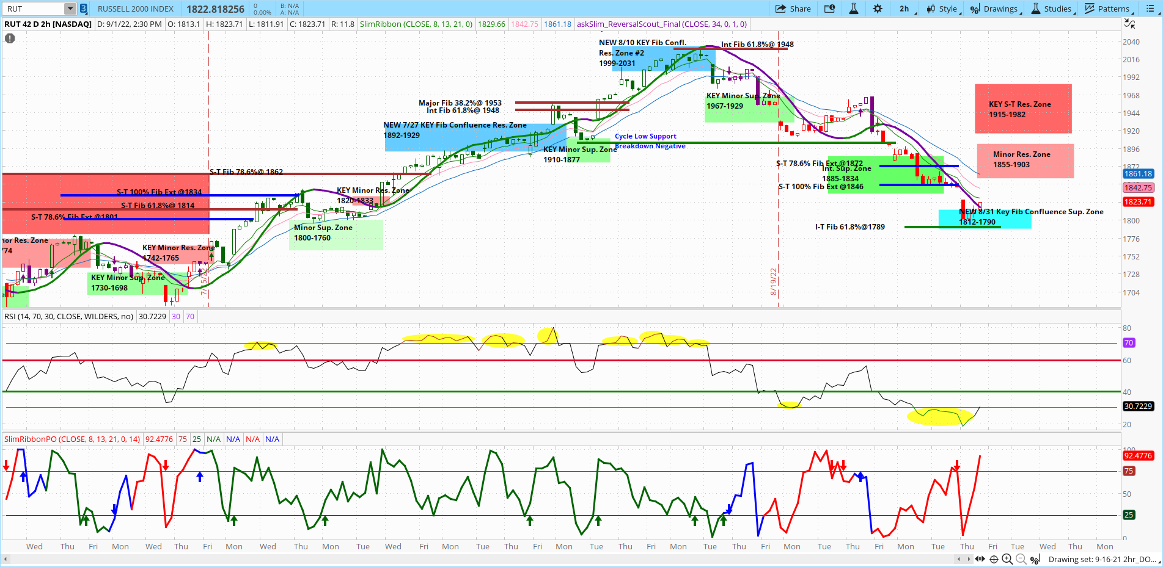The width and height of the screenshot is (1163, 567).
Task: Click the gray exclamation alert icon
Action: (10, 38)
